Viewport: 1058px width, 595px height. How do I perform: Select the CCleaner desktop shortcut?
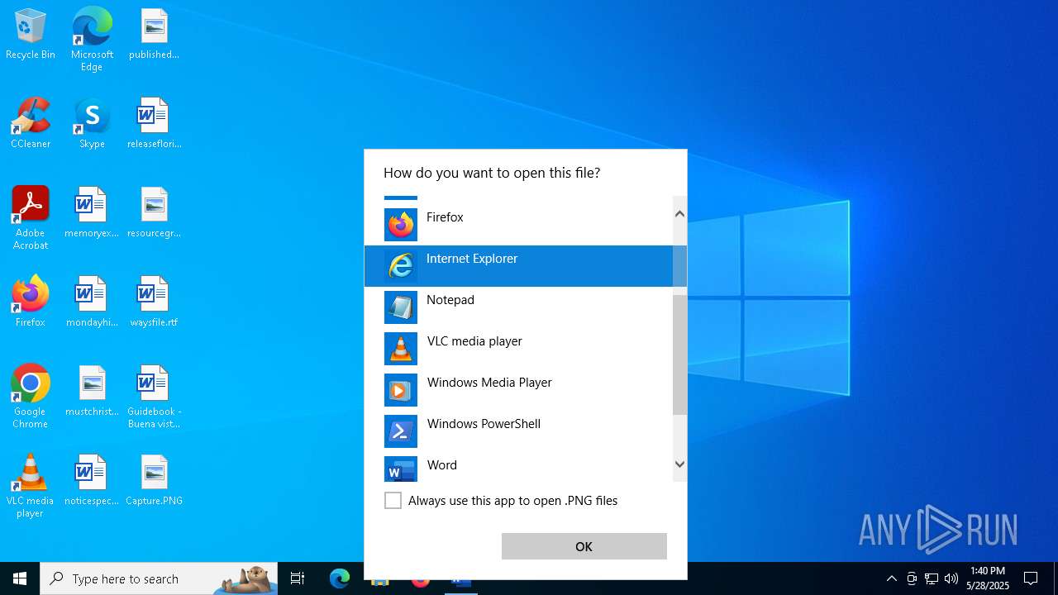(31, 124)
